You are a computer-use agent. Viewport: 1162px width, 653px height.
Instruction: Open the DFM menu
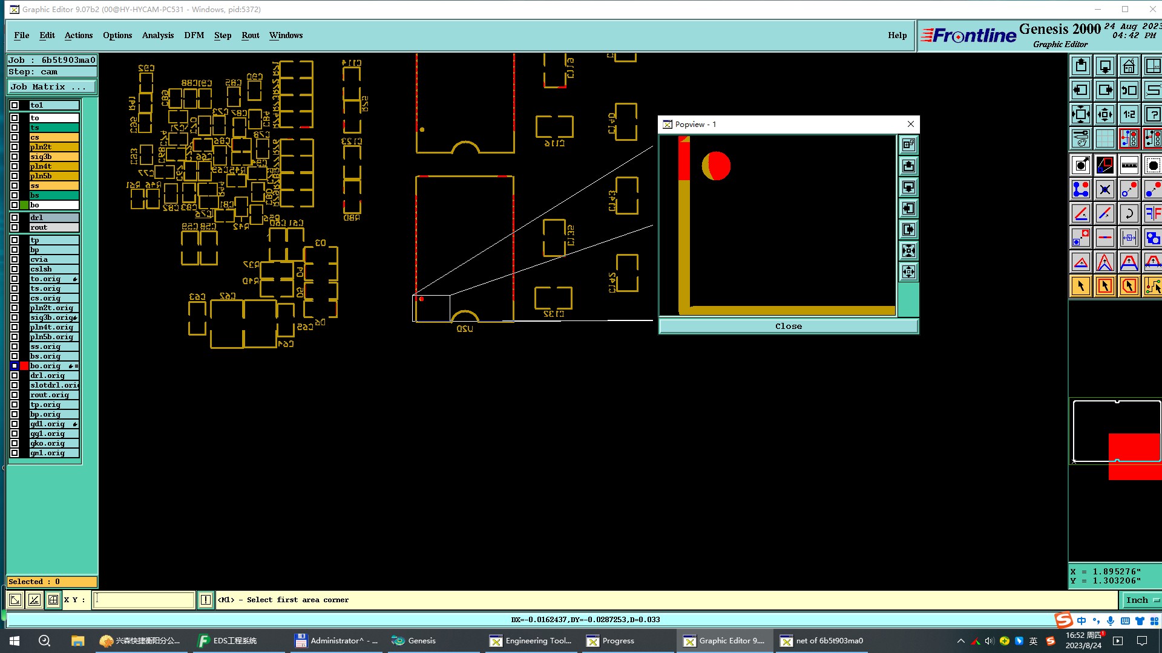(194, 35)
